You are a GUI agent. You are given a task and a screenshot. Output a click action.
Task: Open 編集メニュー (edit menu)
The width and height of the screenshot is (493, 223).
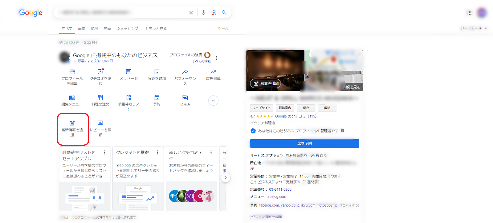click(x=72, y=100)
